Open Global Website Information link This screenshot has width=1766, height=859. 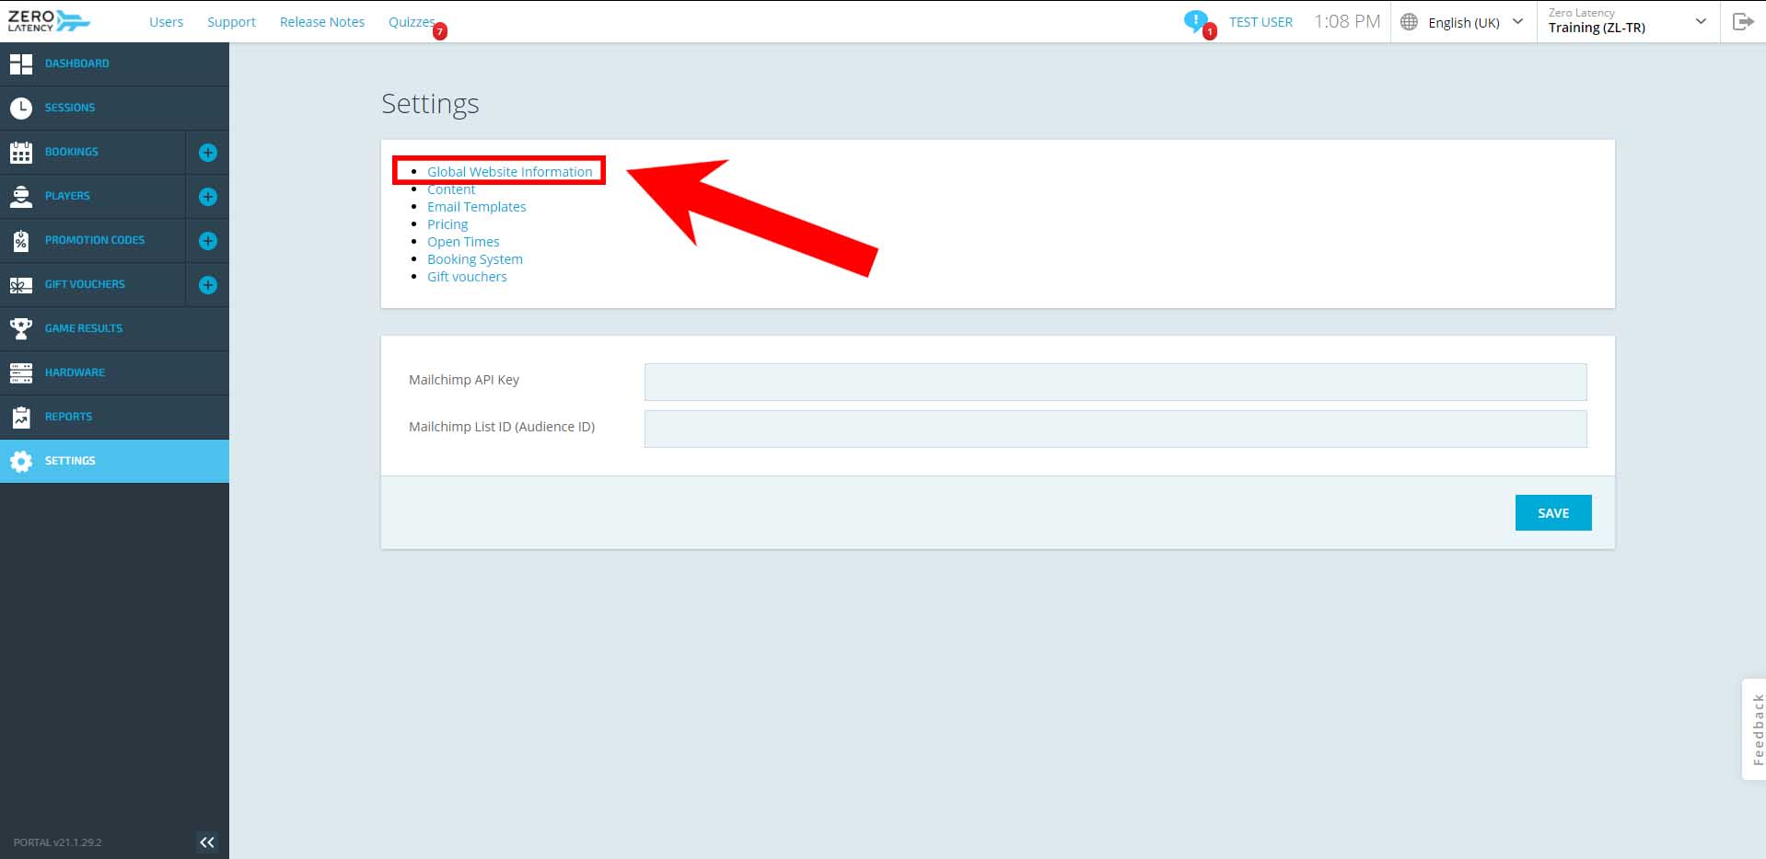[x=509, y=172]
